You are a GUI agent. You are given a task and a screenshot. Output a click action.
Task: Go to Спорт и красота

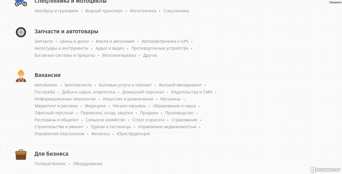click(148, 119)
